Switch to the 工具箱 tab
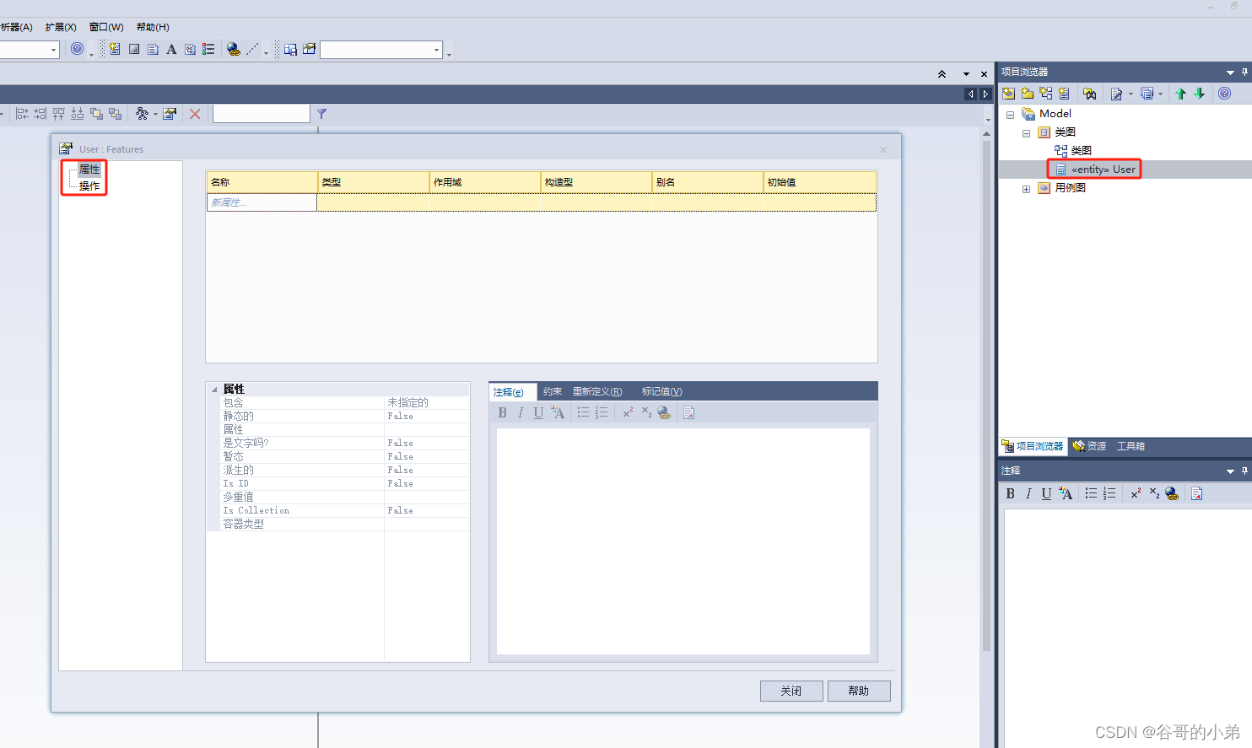Screen dimensions: 1252x748 (1131, 446)
